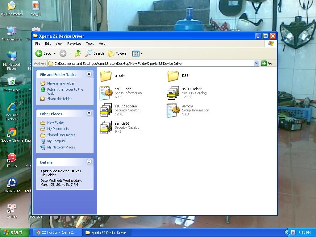Select the iTunes desktop shortcut
The image size is (316, 237).
point(12,160)
